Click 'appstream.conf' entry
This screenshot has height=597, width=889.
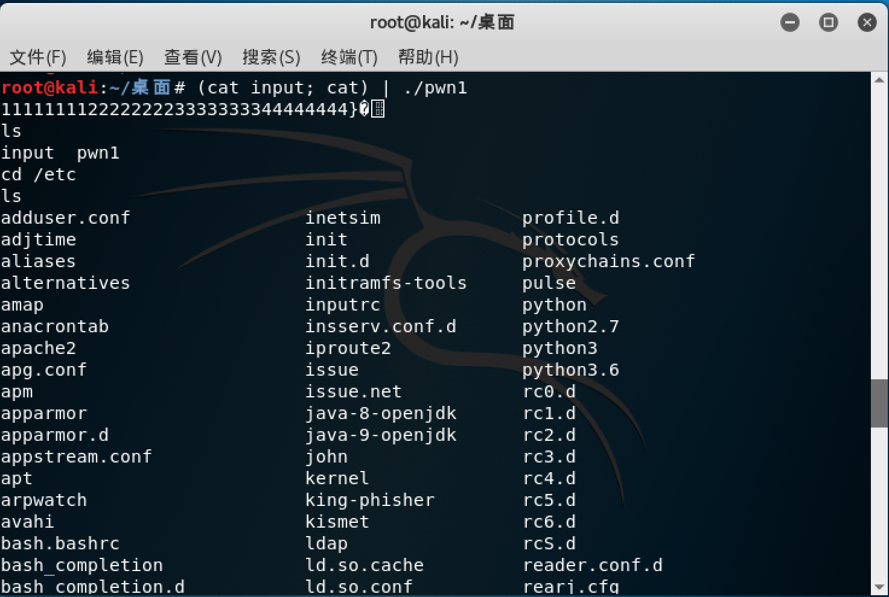click(x=77, y=457)
